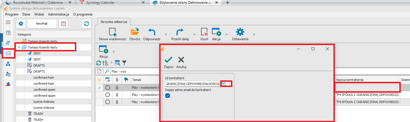The width and height of the screenshot is (410, 122).
Task: Open the calendar icon next to NewMail
Action: [x=63, y=24]
